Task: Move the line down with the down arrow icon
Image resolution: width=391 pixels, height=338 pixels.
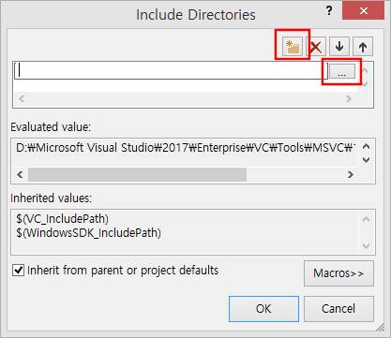Action: point(339,47)
